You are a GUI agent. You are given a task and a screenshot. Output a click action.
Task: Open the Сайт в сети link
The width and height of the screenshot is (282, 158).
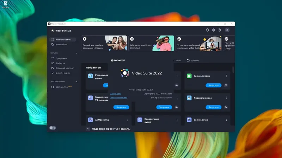116,94
